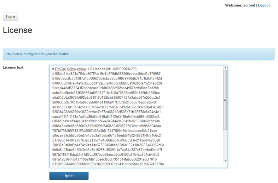Click the text area scrollbar up arrow

[225, 68]
